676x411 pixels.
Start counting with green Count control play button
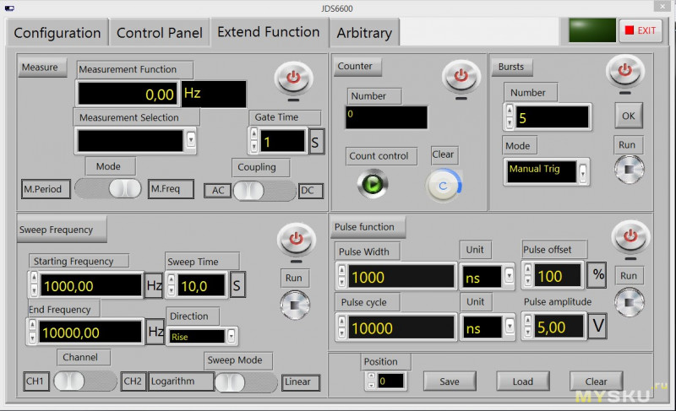[373, 184]
